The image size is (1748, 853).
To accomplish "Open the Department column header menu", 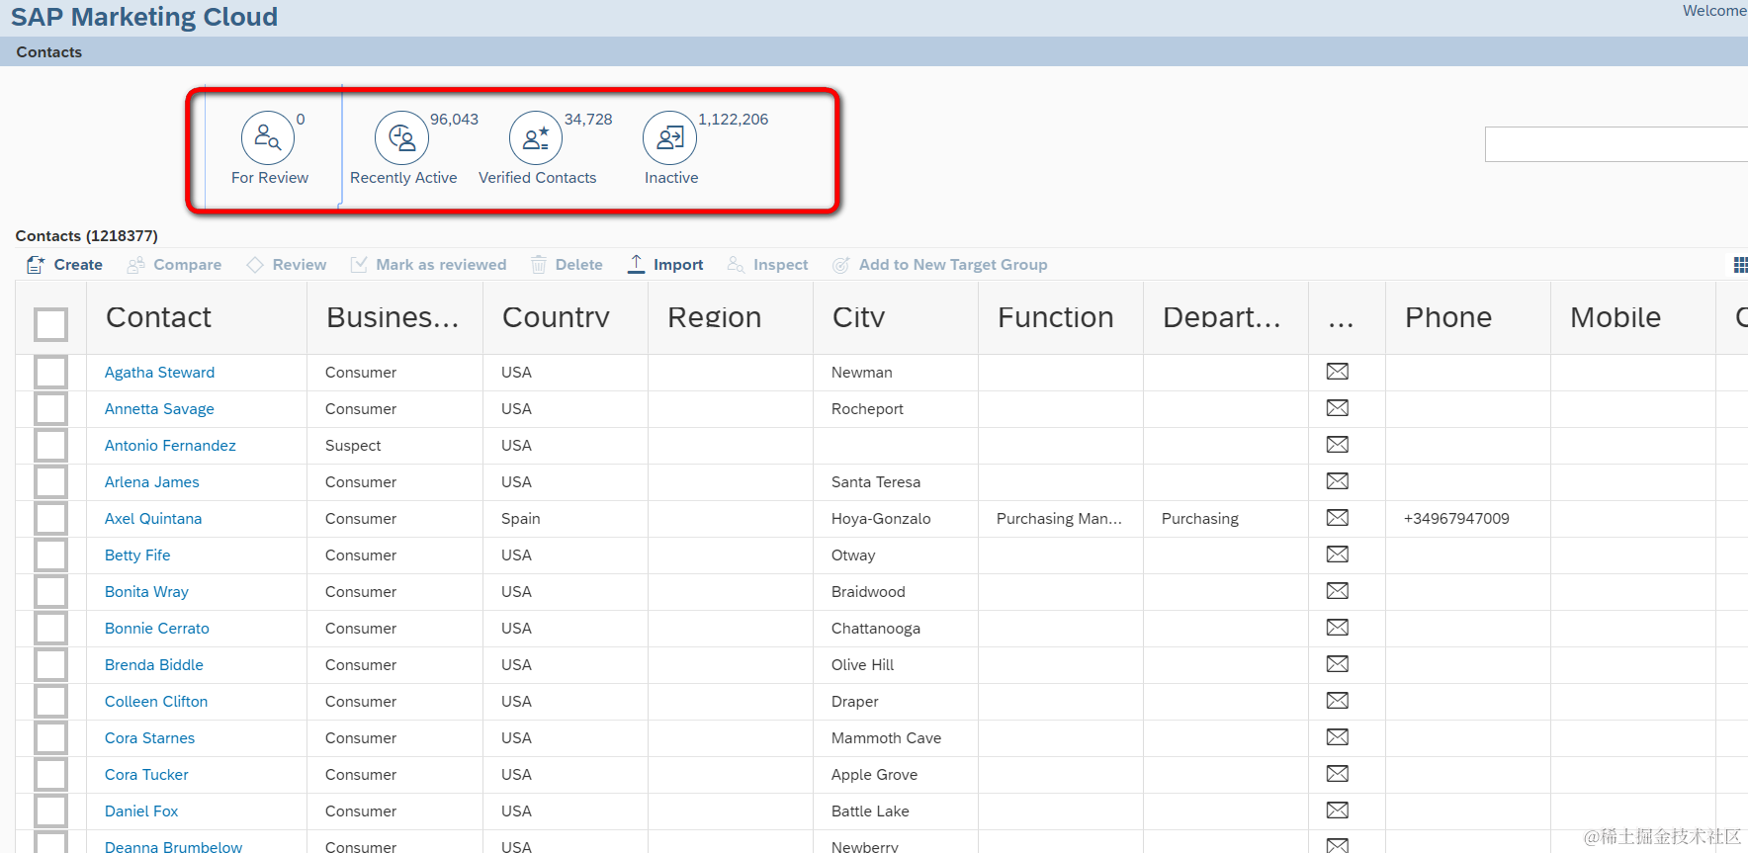I will coord(1226,317).
